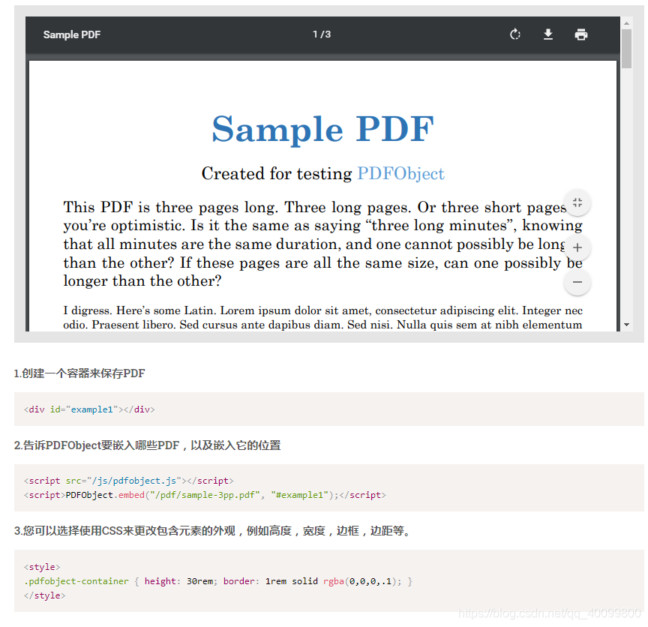Click the opening style tag line
This screenshot has height=627, width=648.
42,567
